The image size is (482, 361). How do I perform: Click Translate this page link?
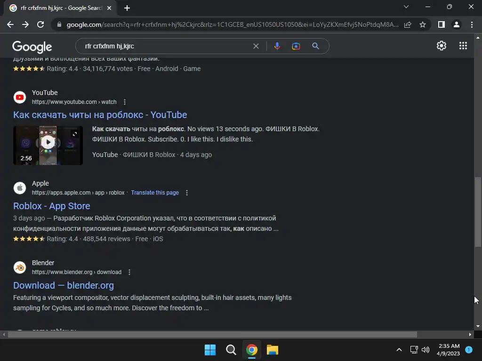pyautogui.click(x=155, y=193)
